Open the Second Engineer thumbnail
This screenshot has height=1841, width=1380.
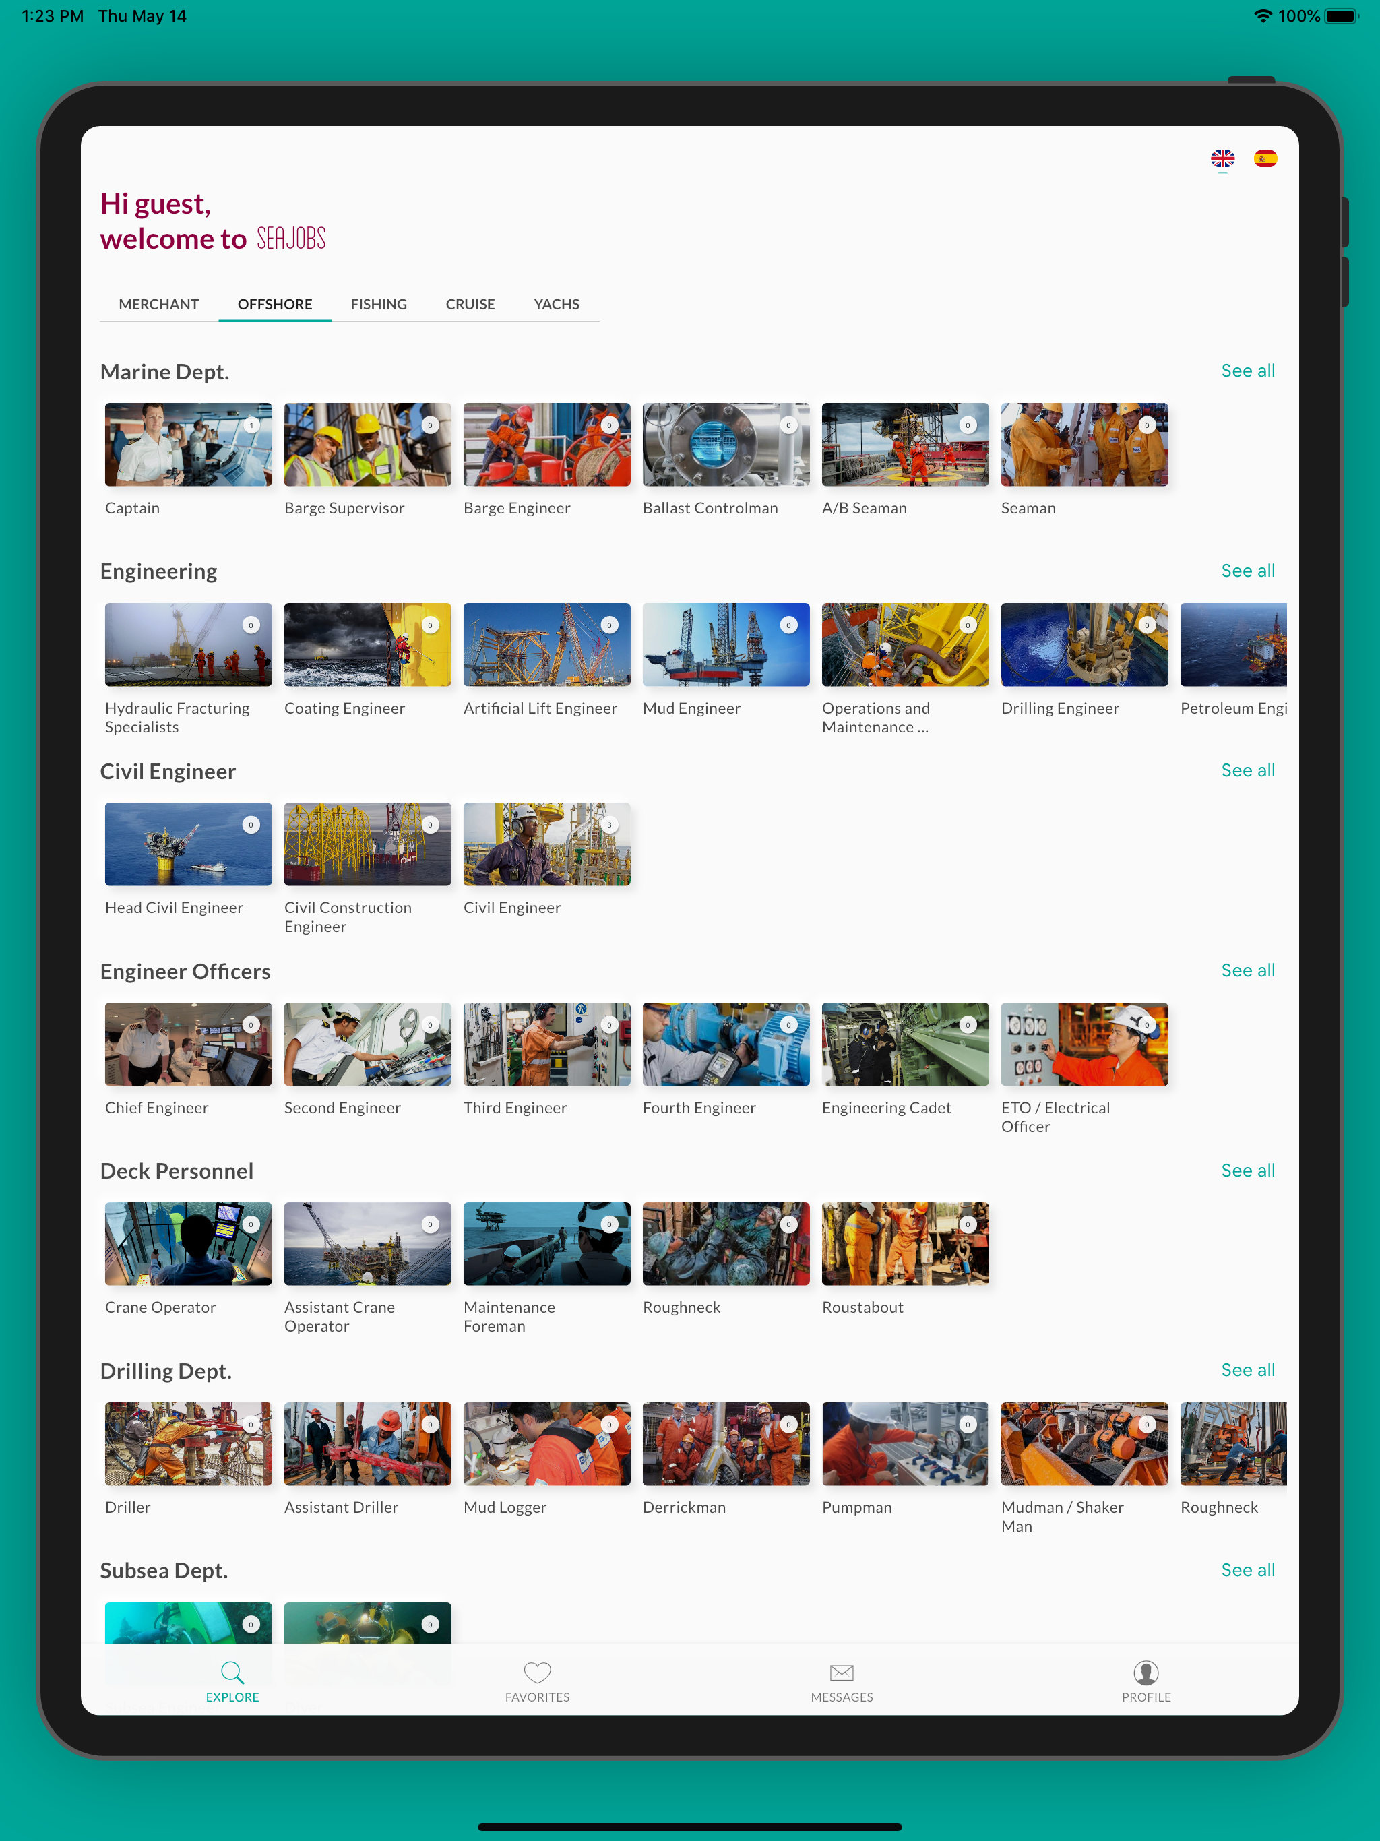click(x=367, y=1044)
